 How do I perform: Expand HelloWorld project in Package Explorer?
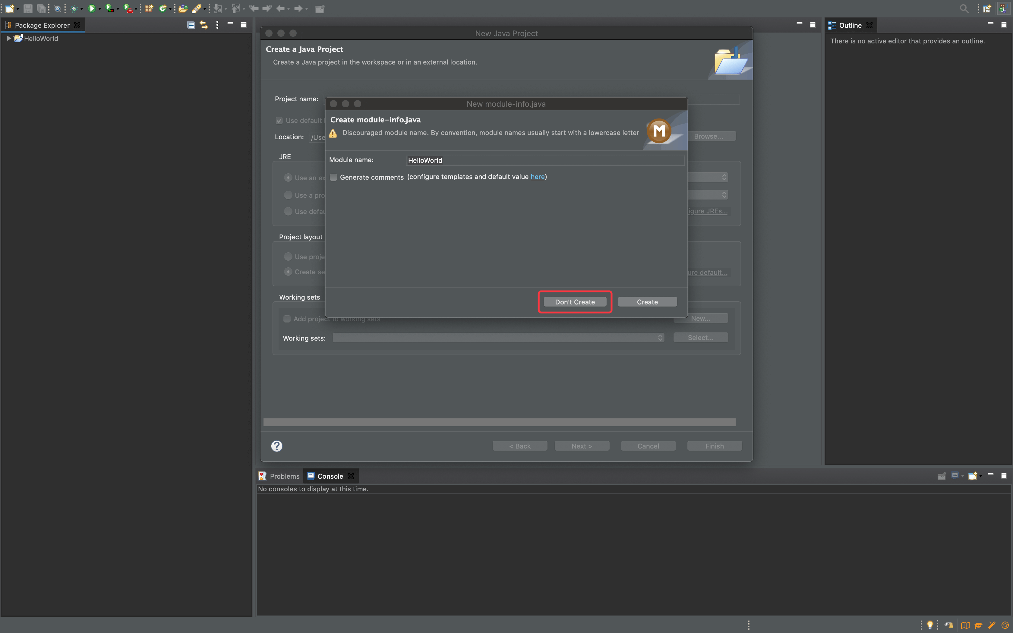click(8, 38)
